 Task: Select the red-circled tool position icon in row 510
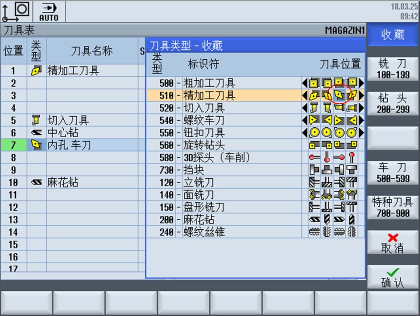click(x=339, y=95)
